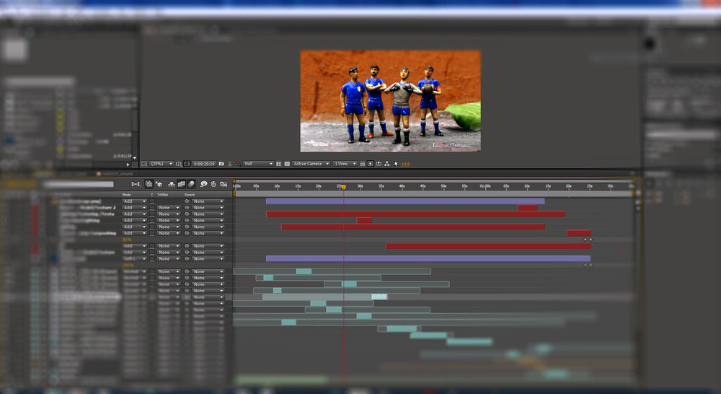
Task: Click the yellow 100% property value
Action: [x=128, y=265]
